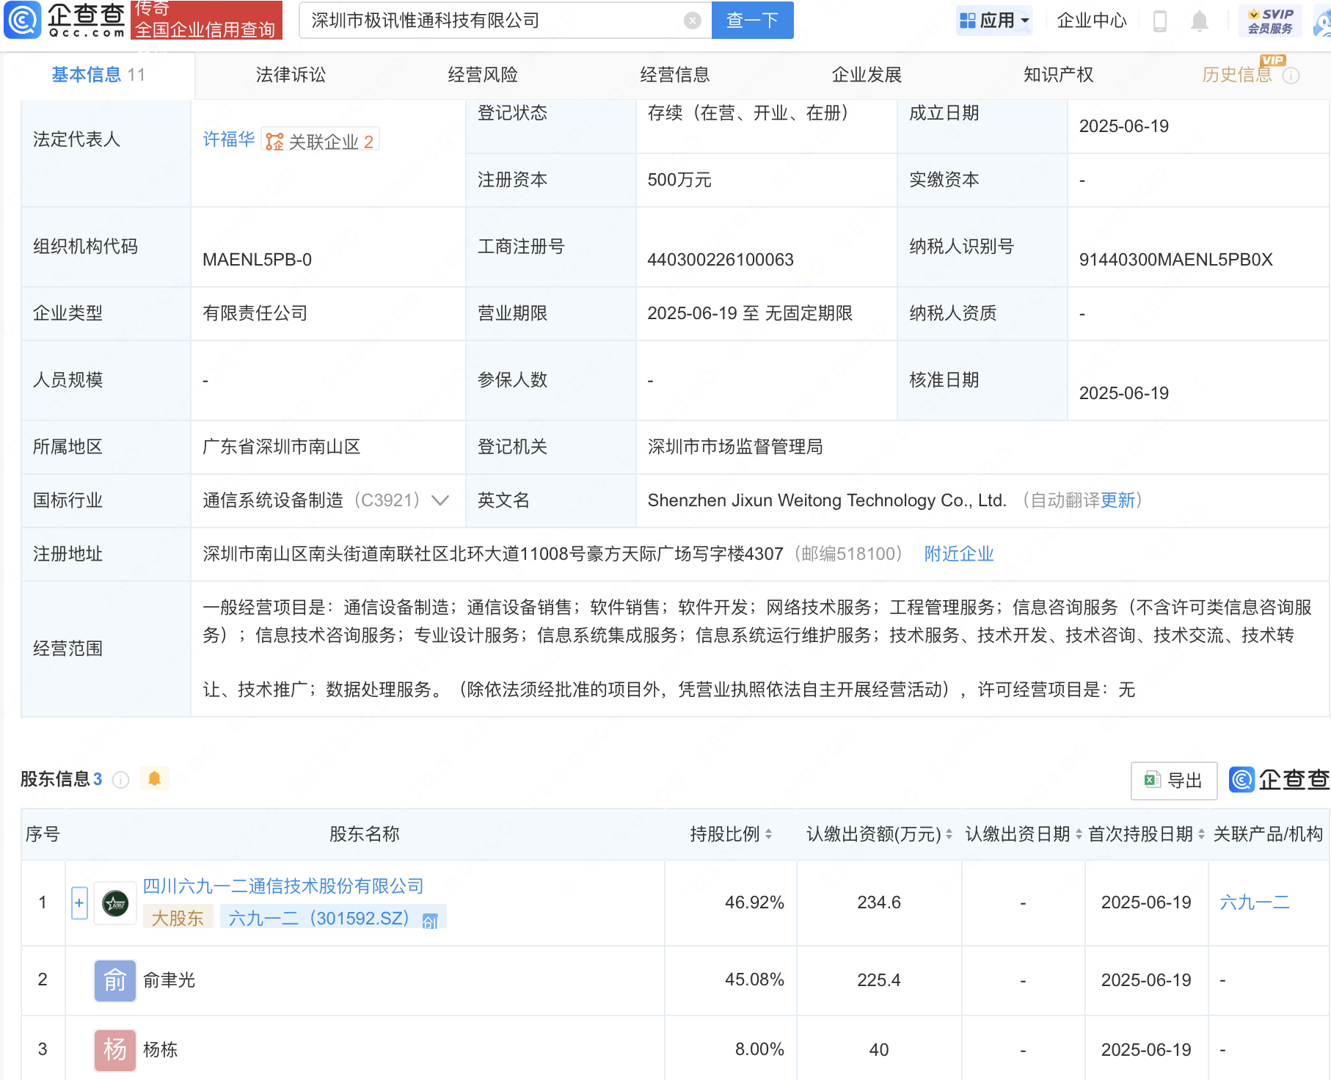Screen dimensions: 1331x1080
Task: Open 附近企业 link in address row
Action: point(958,554)
